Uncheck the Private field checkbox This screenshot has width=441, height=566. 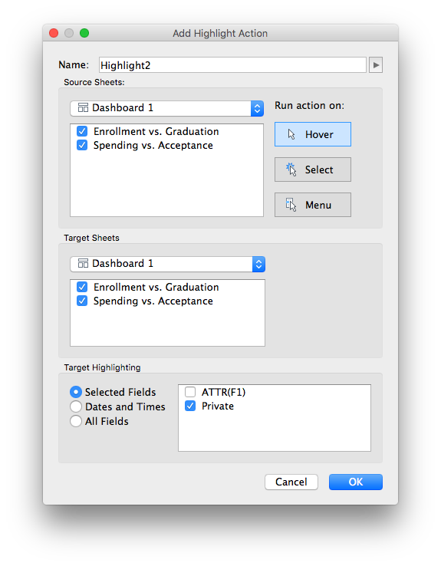click(190, 406)
